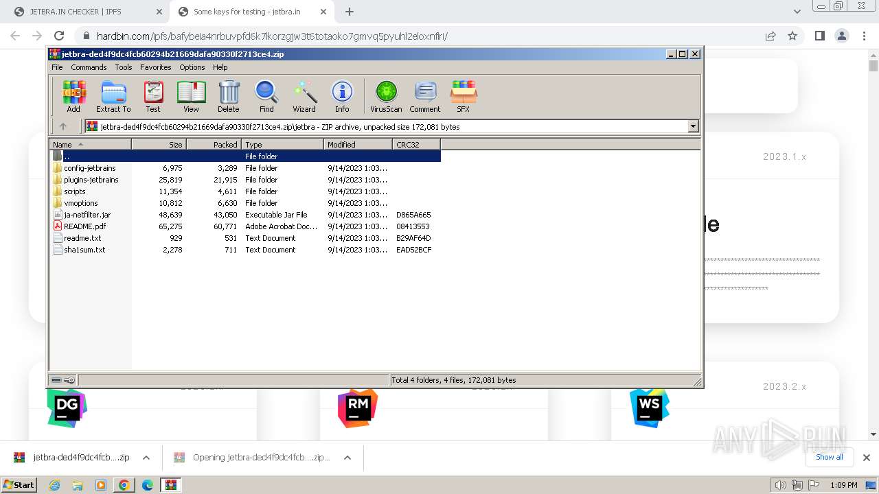879x494 pixels.
Task: Open Chrome three-dot menu
Action: click(863, 36)
